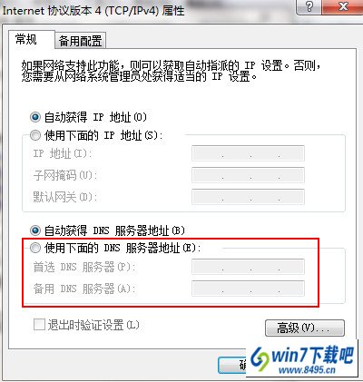Click the 默认网关 input field
Viewport: 363px width, 382px height.
coord(248,197)
